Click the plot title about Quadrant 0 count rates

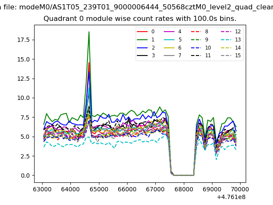pos(140,19)
